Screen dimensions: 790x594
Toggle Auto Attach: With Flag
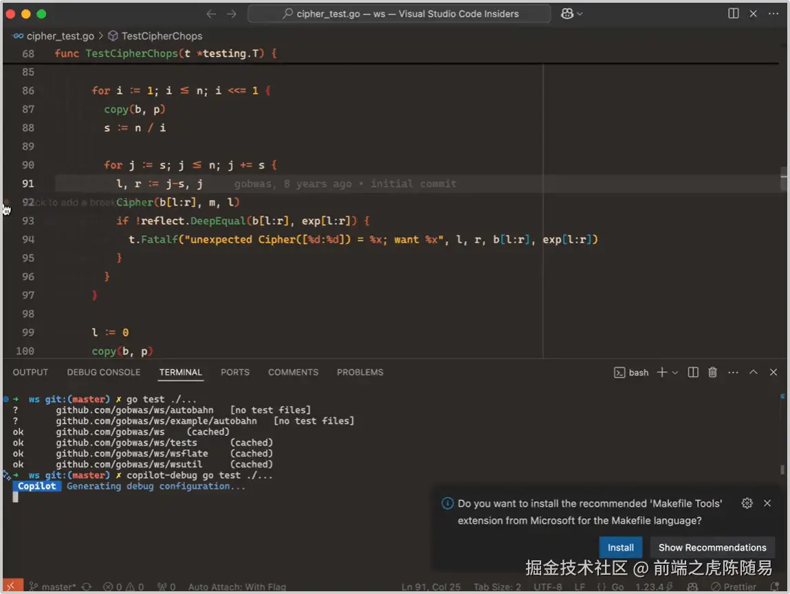237,586
